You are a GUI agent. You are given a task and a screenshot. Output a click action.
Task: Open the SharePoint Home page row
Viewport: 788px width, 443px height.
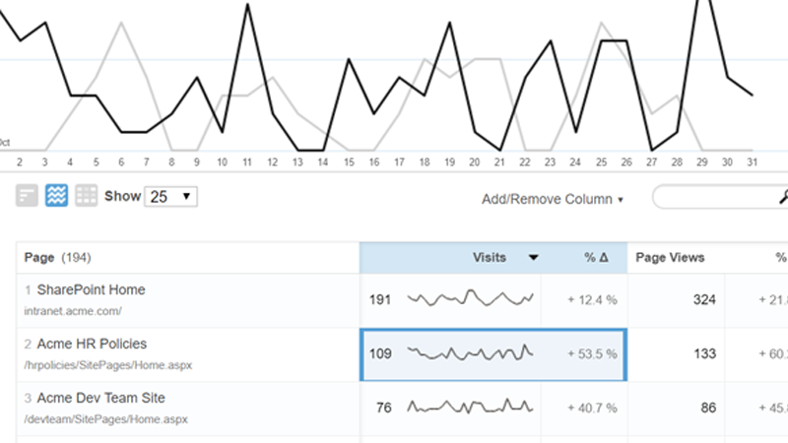coord(91,289)
